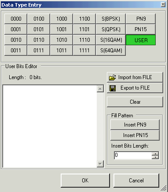
Task: Click inside the user bits text area
Action: [x=50, y=126]
